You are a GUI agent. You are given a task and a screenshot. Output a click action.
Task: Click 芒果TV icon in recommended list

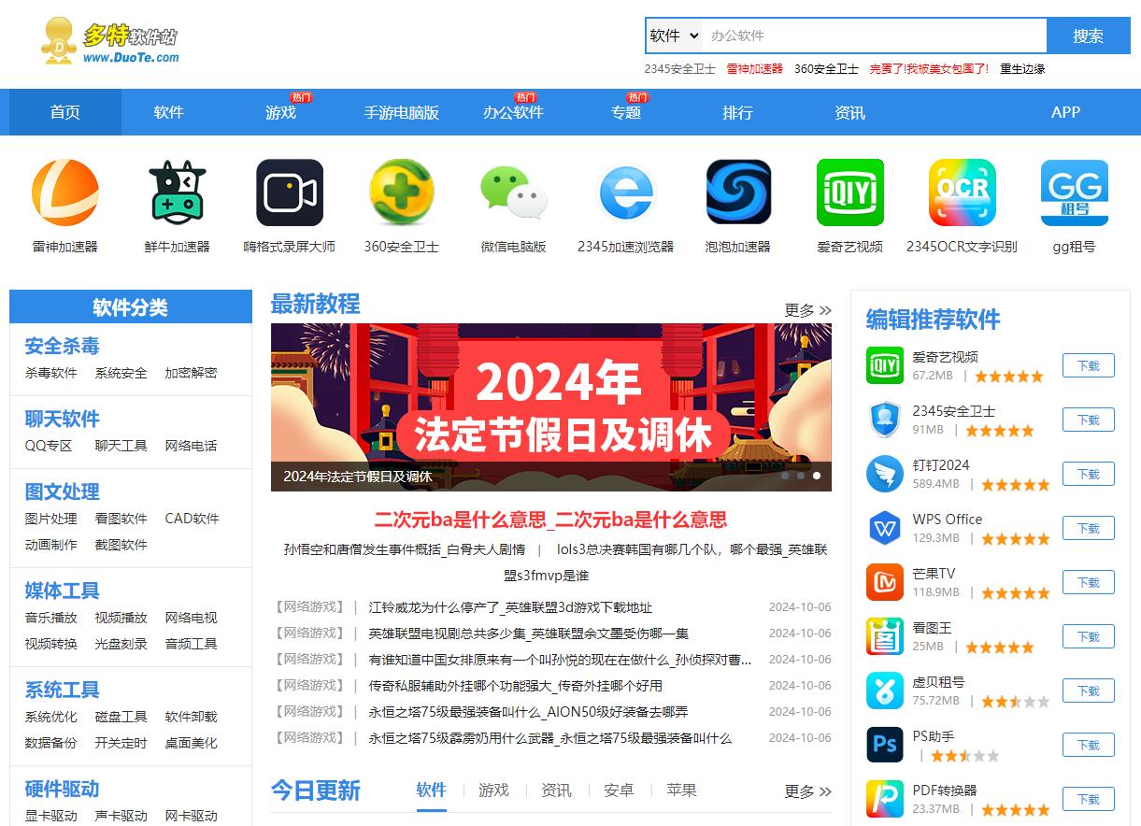[884, 582]
